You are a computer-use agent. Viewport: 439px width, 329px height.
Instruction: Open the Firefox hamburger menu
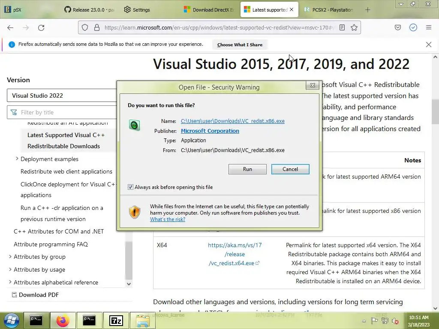tap(428, 27)
